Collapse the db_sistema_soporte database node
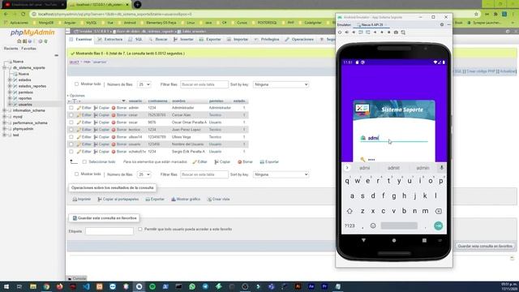Image resolution: width=519 pixels, height=292 pixels. click(4, 68)
